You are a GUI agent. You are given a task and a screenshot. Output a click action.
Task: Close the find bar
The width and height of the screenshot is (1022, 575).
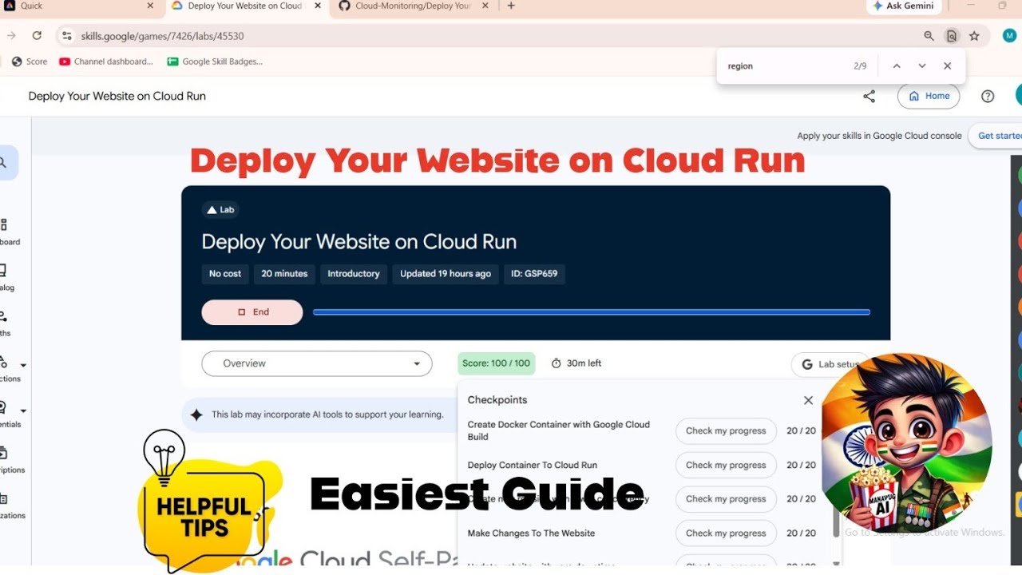click(948, 66)
